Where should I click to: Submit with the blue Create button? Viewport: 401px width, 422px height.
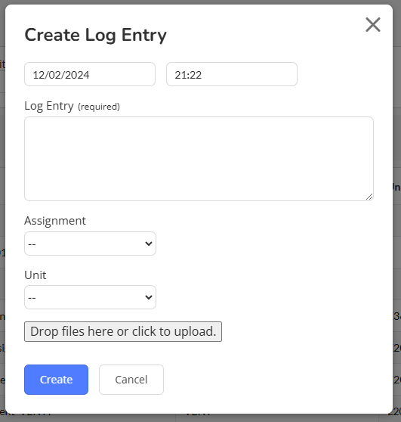click(x=56, y=380)
